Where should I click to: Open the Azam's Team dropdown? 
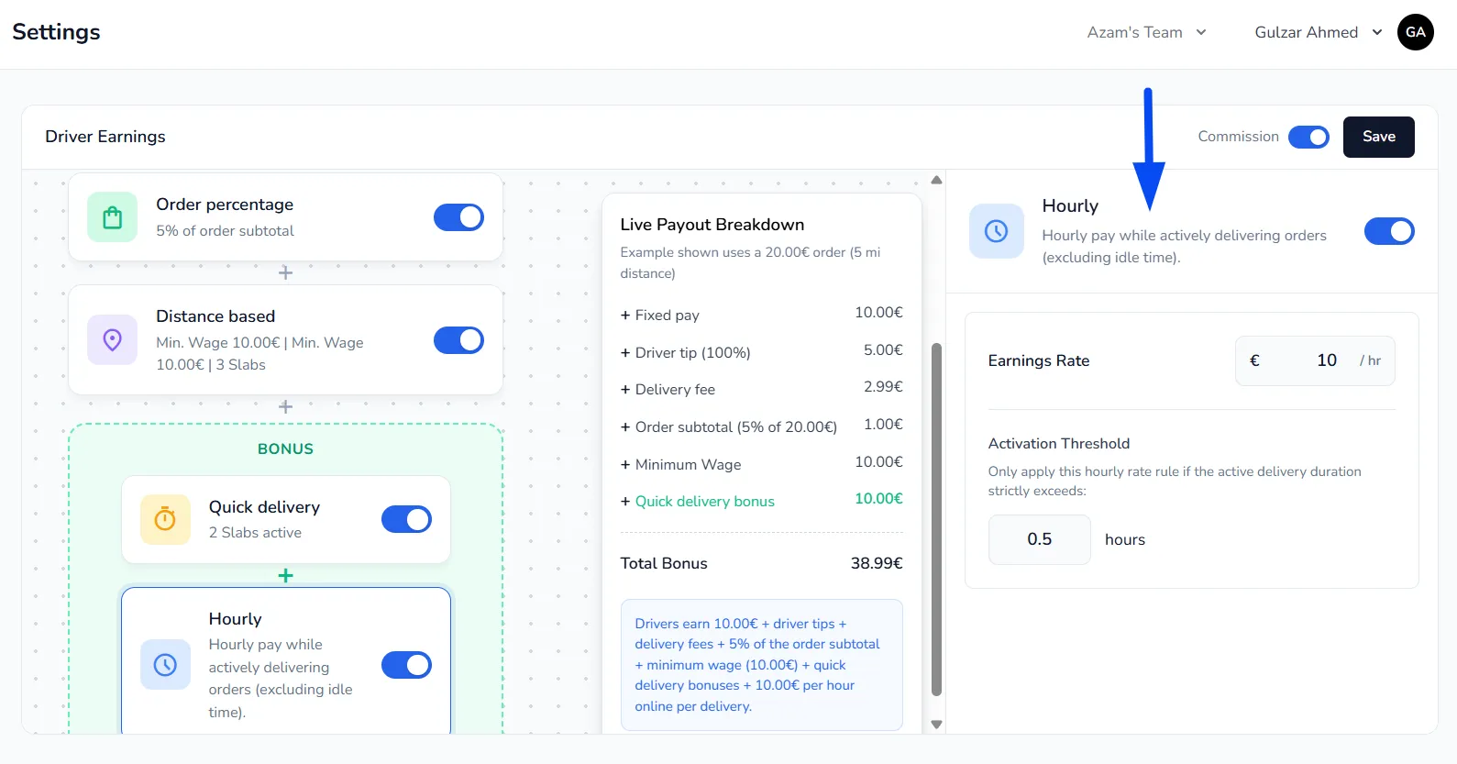pyautogui.click(x=1146, y=32)
